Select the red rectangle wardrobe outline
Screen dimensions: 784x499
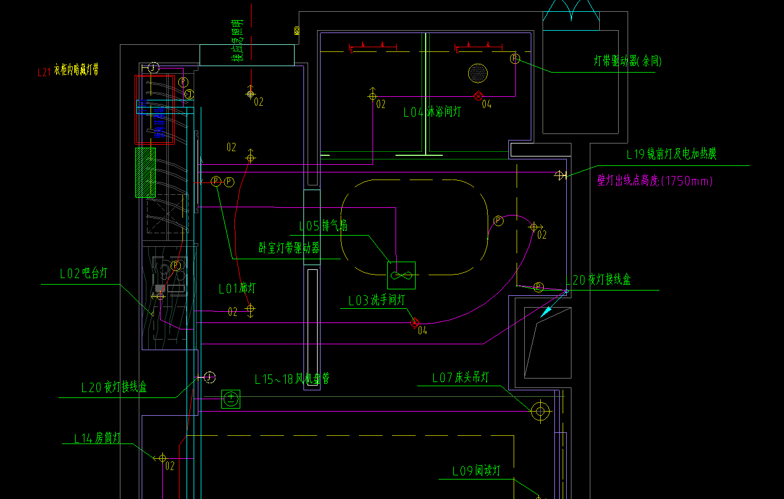pos(155,109)
